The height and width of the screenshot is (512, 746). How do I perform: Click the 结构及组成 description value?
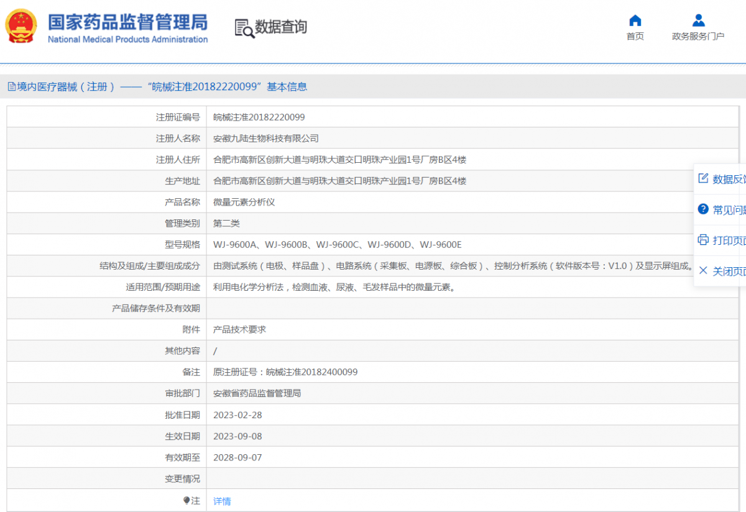click(453, 266)
